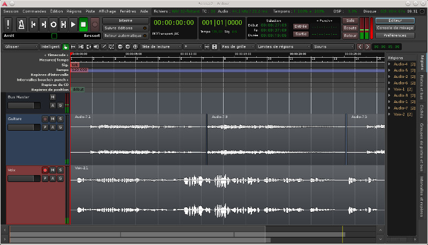Toggle the metronome click icon
The height and width of the screenshot is (245, 428).
[x=20, y=24]
